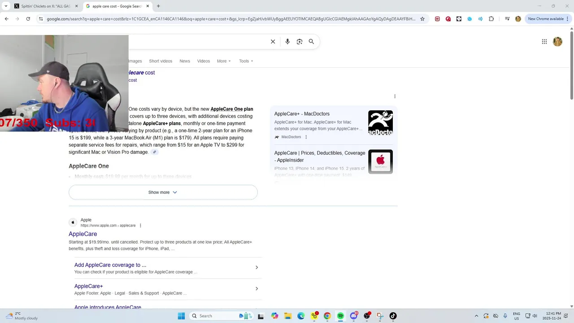
Task: Open the MacDoctors source three-dot menu
Action: (306, 137)
